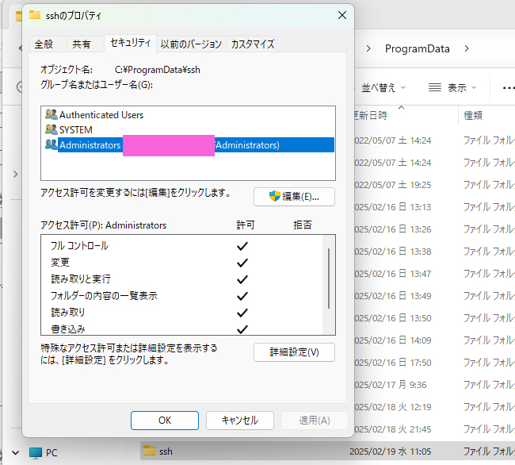Confirm the dialog with OK
Screen dimensions: 515x465
tap(165, 421)
